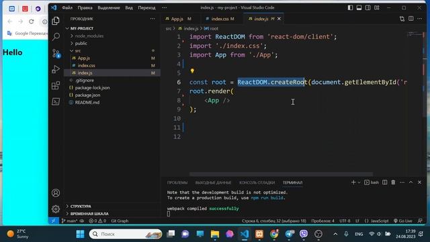Screen dimensions: 430x242
Task: Open App.js in the file tree
Action: point(83,58)
